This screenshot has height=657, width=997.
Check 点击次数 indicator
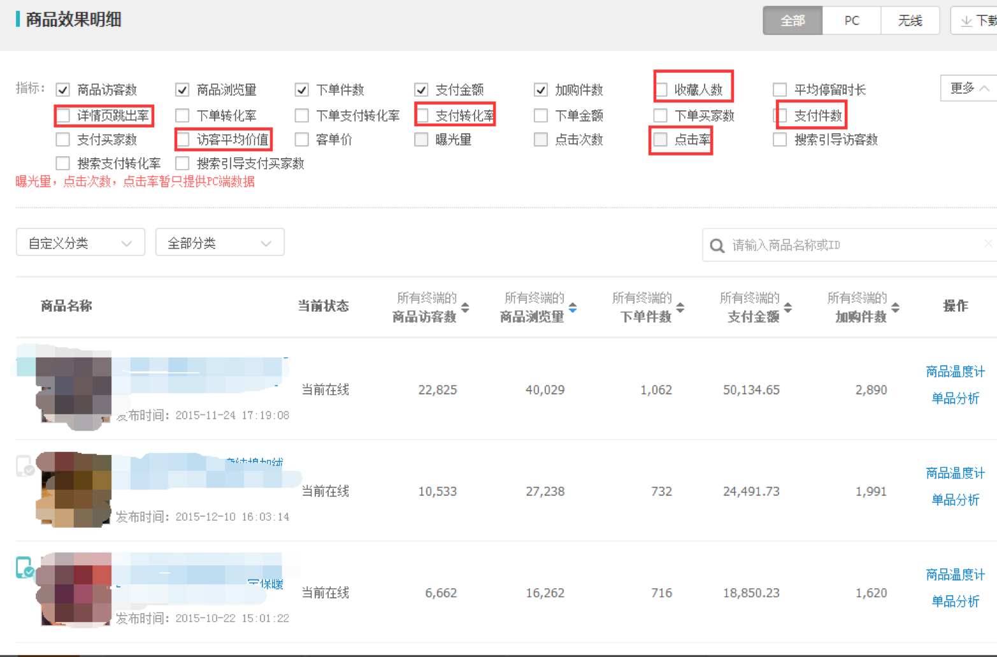click(541, 140)
